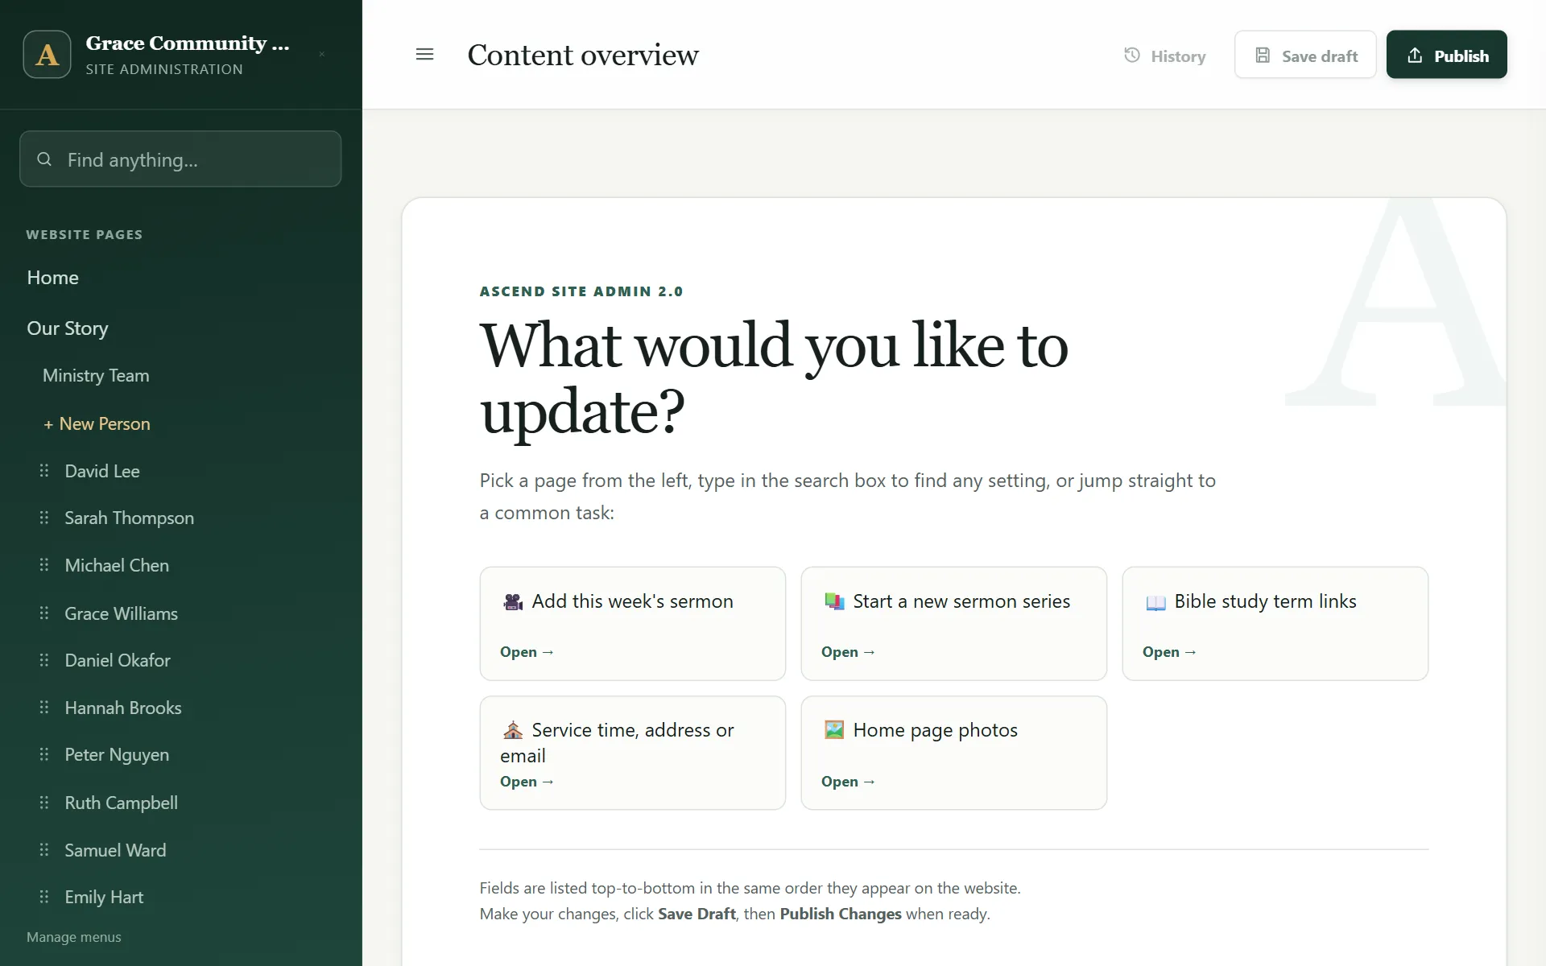Image resolution: width=1546 pixels, height=966 pixels.
Task: Open the Add this week's sermon task
Action: click(632, 624)
